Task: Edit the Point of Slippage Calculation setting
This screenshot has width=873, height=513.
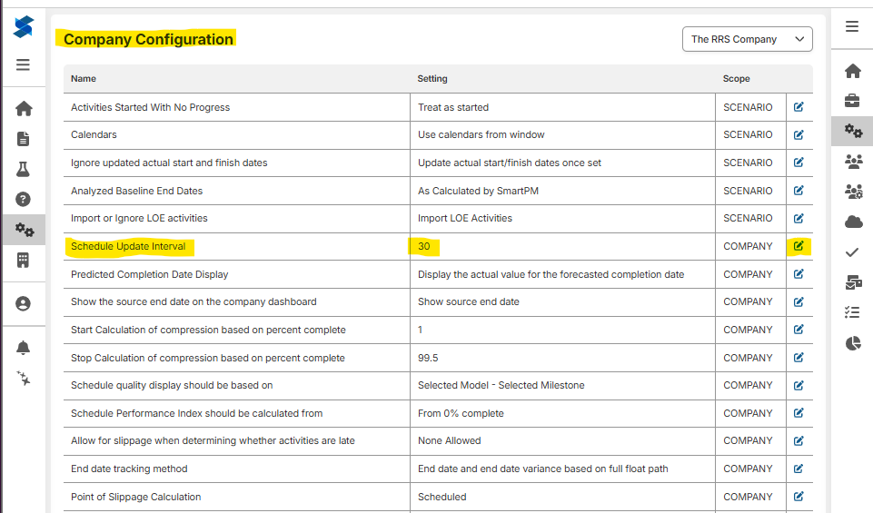Action: click(x=799, y=497)
